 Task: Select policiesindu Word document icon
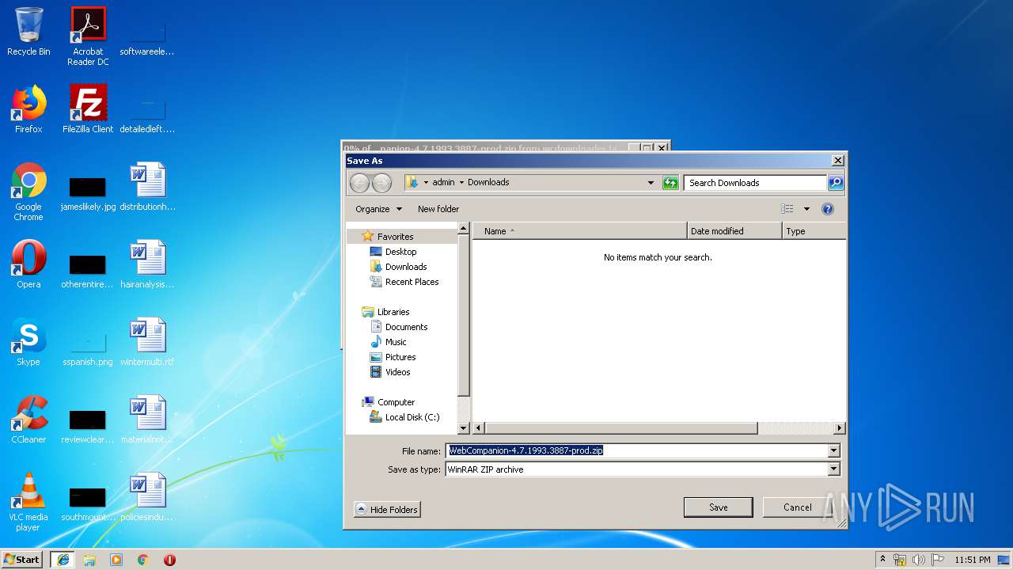coord(147,497)
